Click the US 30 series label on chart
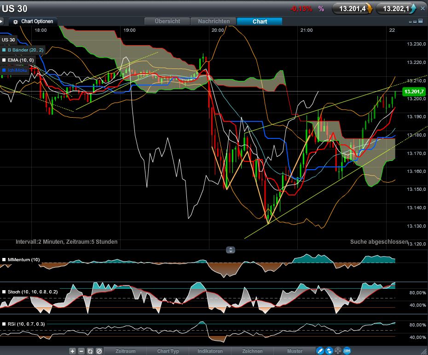This screenshot has width=428, height=355. click(x=8, y=40)
